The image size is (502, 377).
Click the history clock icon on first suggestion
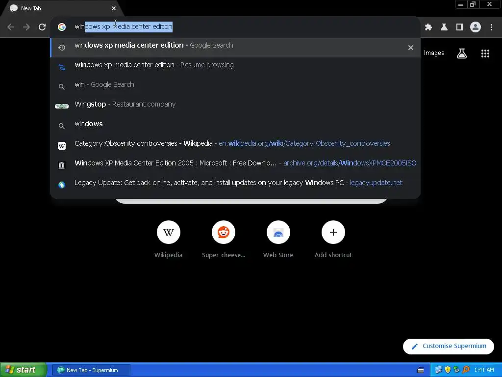62,48
